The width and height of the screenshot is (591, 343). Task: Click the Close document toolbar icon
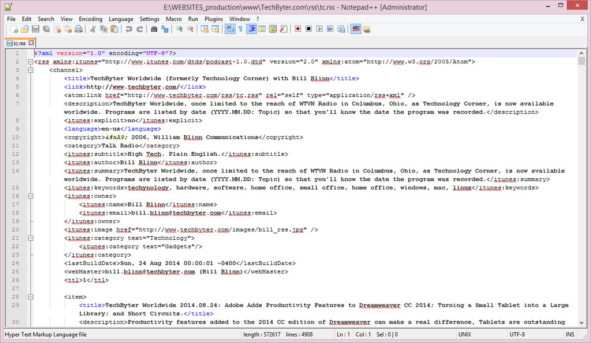57,29
